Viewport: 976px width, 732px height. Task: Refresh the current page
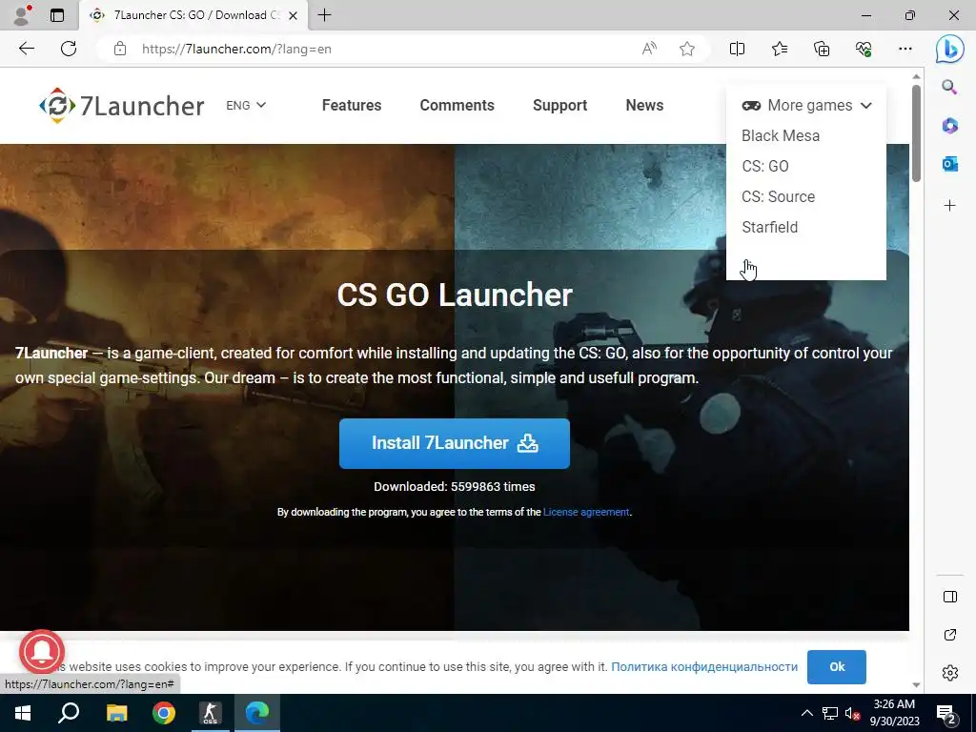[x=69, y=49]
